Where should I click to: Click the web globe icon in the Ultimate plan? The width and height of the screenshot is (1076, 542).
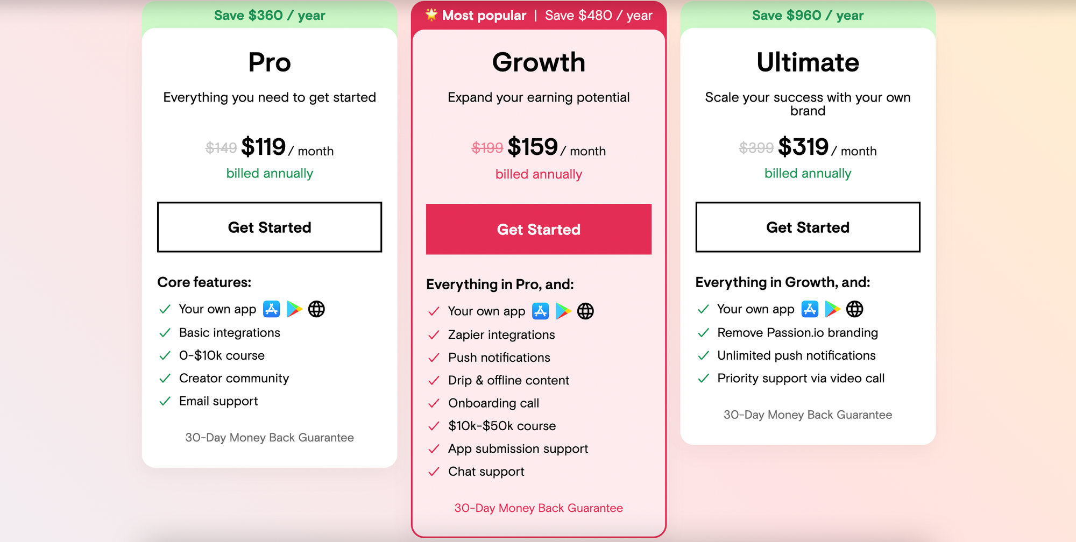(854, 309)
